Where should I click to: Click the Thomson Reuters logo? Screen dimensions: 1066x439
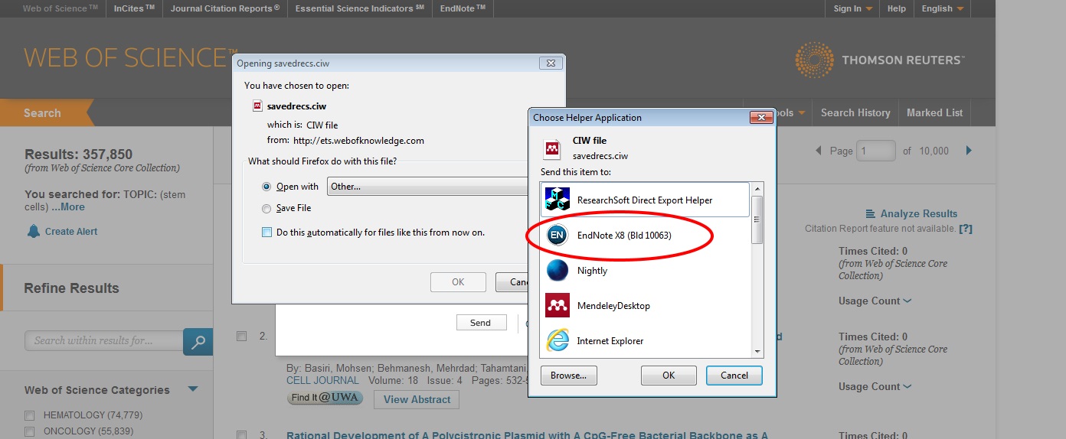click(880, 60)
